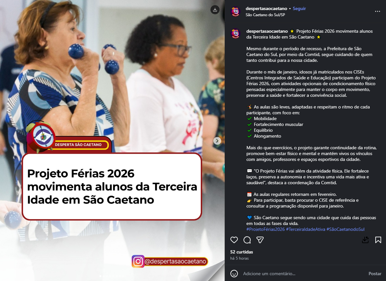Open despertasaocaetano profile from the header username
386x281 pixels.
click(x=267, y=8)
